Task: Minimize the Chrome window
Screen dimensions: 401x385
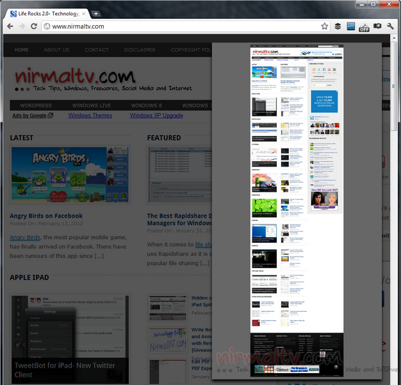Action: (x=362, y=4)
